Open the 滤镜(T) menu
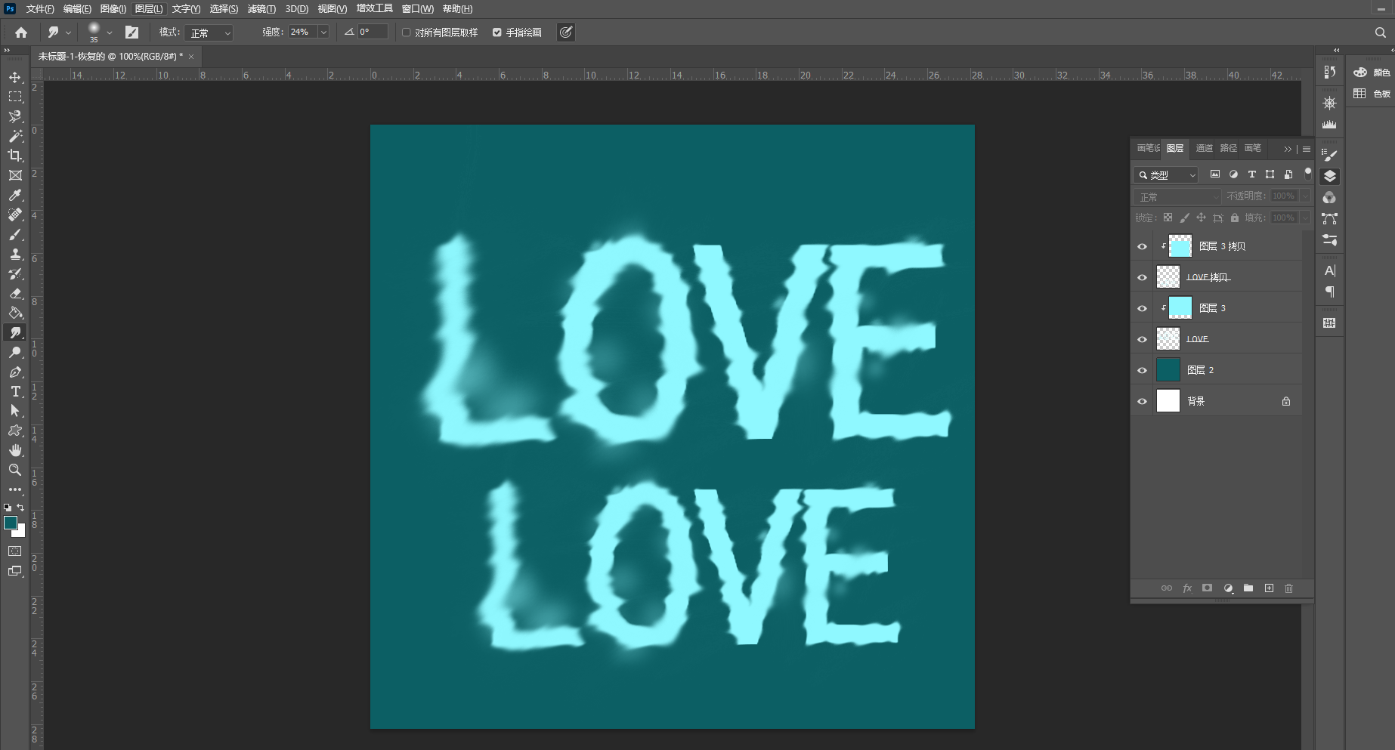 click(261, 9)
